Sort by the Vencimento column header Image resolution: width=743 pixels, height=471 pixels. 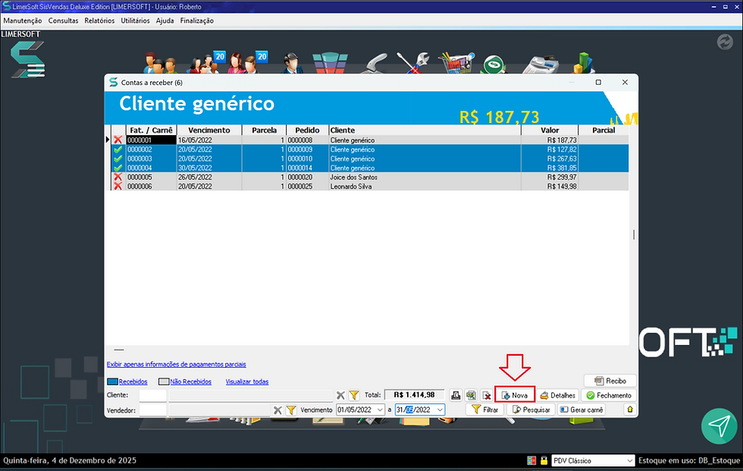pos(209,130)
